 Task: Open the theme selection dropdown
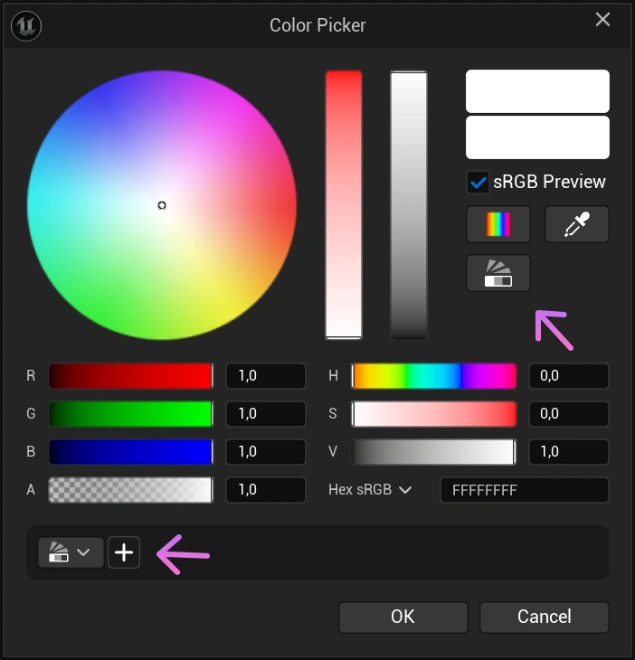tap(71, 552)
